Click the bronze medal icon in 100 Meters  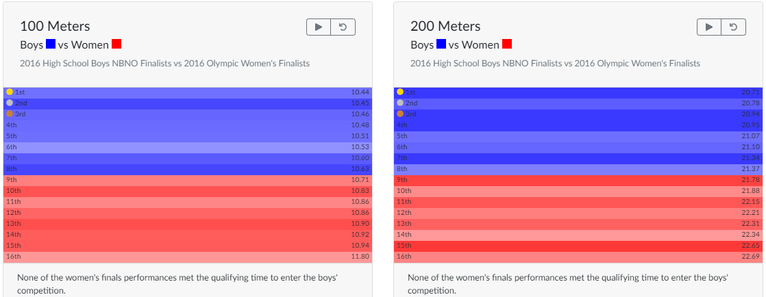10,114
